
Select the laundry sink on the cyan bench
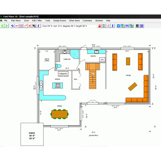[x=96, y=51]
